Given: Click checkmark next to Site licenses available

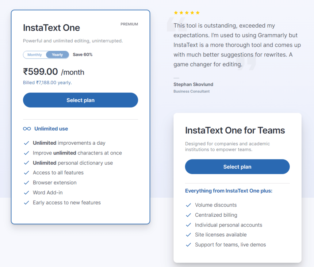Looking at the screenshot, I should pos(189,235).
